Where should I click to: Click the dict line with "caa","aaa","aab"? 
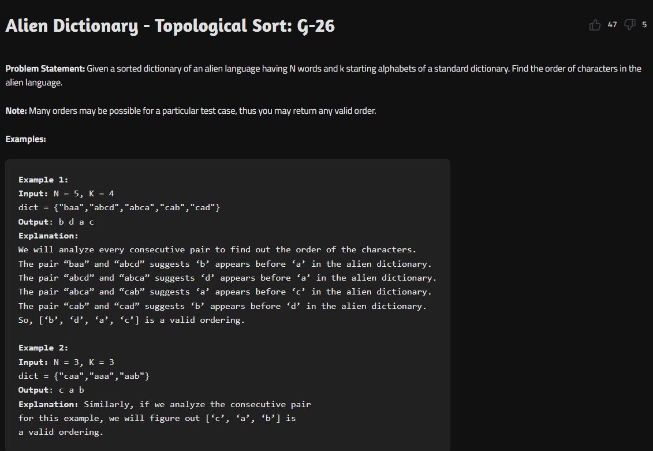84,376
